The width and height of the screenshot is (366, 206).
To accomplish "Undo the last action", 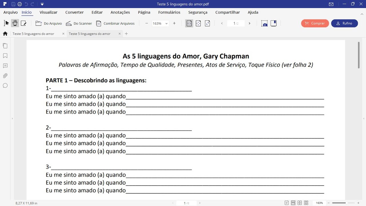I will coord(26,4).
